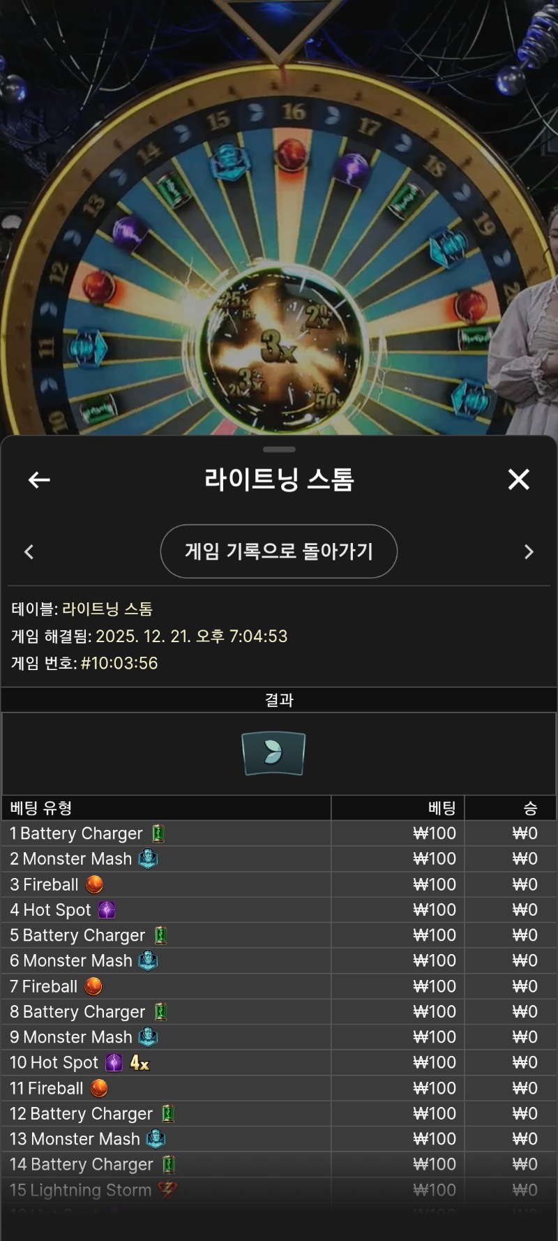Click the result segment icon under 결과
This screenshot has height=1241, width=558.
click(273, 753)
